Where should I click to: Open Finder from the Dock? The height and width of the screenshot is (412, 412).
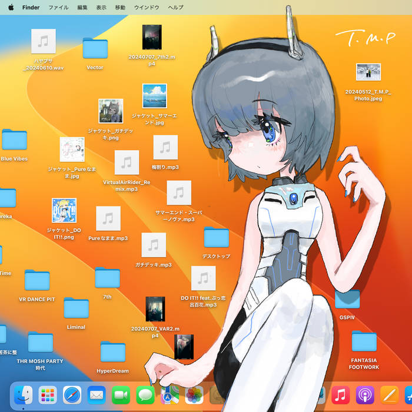tap(24, 395)
